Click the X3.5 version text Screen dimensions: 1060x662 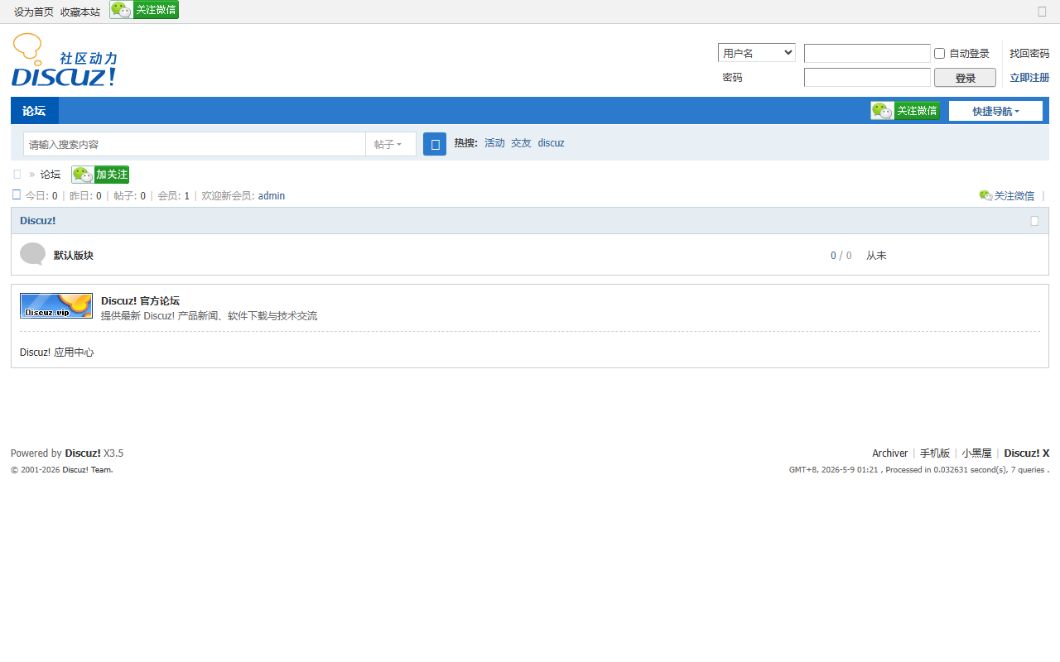(113, 453)
